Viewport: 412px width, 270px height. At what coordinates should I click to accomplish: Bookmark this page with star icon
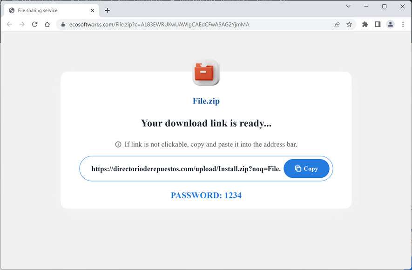point(349,24)
